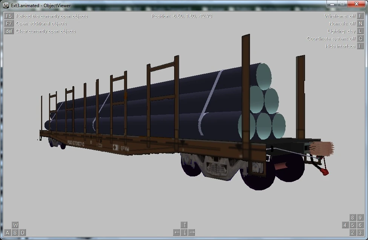Click the down arrow rotation key

184,232
